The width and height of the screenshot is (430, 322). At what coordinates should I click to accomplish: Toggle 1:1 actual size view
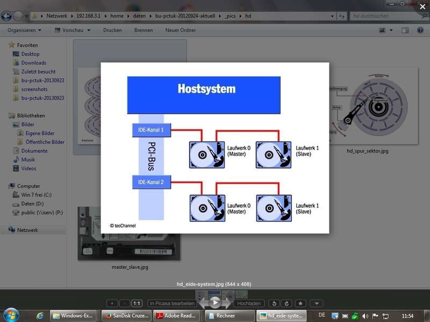coord(137,303)
